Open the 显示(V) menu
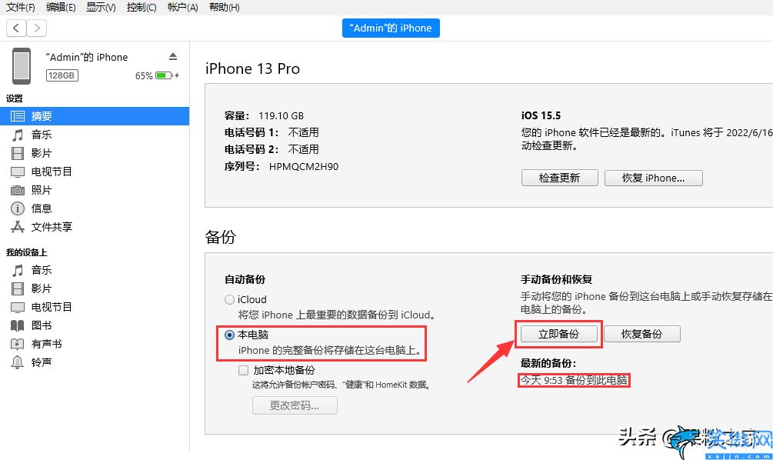773x460 pixels. click(101, 7)
